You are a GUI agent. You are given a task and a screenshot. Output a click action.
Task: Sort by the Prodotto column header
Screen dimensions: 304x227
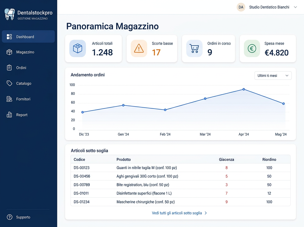pyautogui.click(x=124, y=160)
